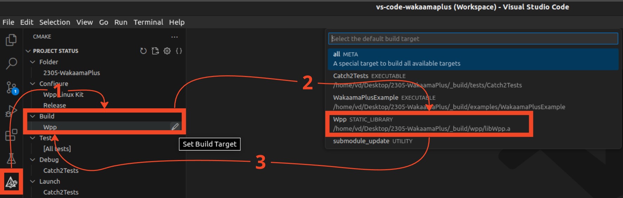The width and height of the screenshot is (623, 198).
Task: Pick the submodule_update UTILITY target
Action: tap(372, 141)
